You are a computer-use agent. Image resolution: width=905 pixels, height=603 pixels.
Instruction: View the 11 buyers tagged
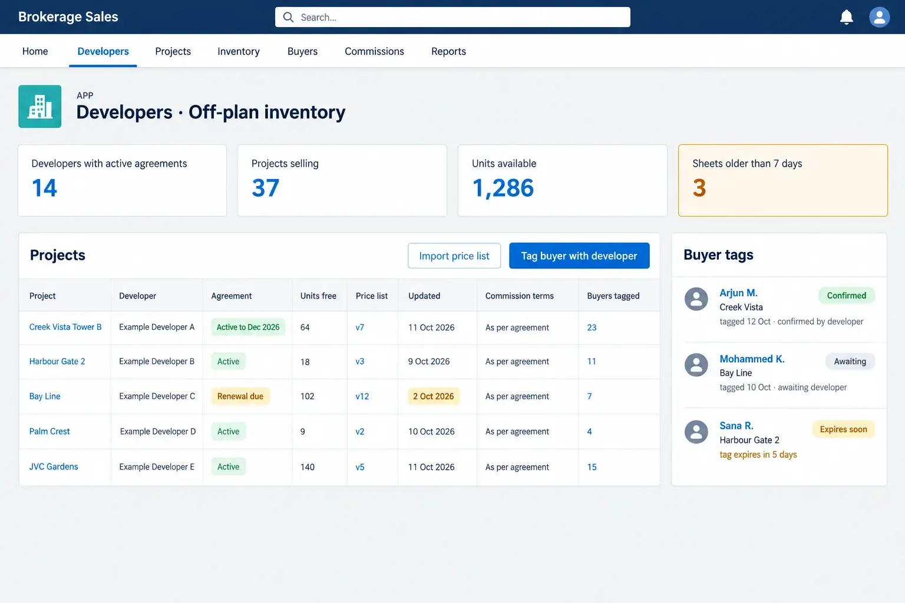pyautogui.click(x=592, y=362)
